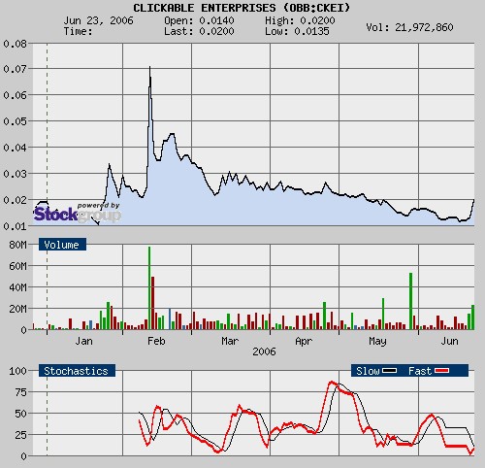Click the High: 0.0200 value
The height and width of the screenshot is (468, 485).
coord(300,20)
